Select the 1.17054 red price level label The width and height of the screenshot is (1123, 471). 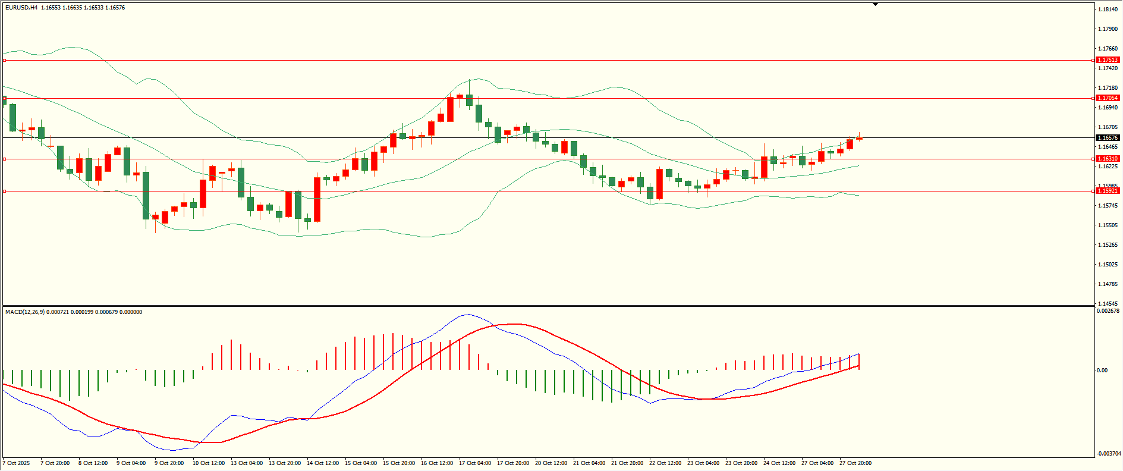pyautogui.click(x=1108, y=98)
